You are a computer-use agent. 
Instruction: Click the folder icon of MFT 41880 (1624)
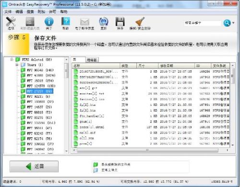23,76
